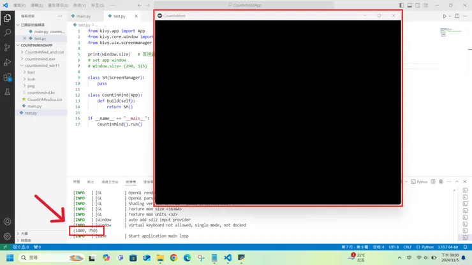472x265 pixels.
Task: Click the ports forwarded indicator in status bar
Action: pos(38,247)
